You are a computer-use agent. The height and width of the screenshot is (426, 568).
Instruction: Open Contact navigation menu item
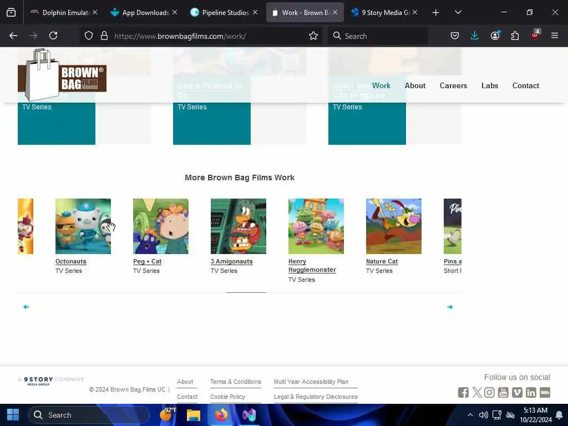coord(526,85)
